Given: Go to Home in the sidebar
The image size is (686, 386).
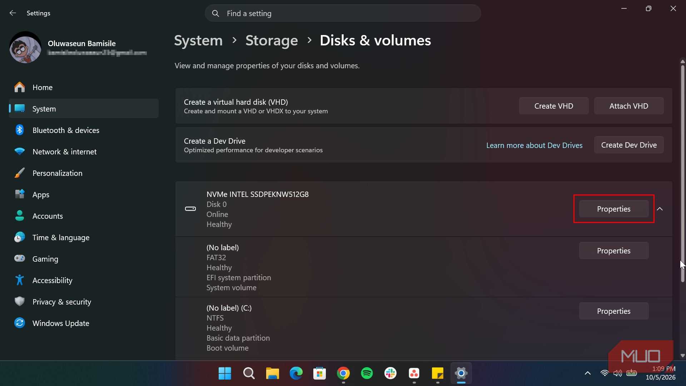Looking at the screenshot, I should [84, 87].
